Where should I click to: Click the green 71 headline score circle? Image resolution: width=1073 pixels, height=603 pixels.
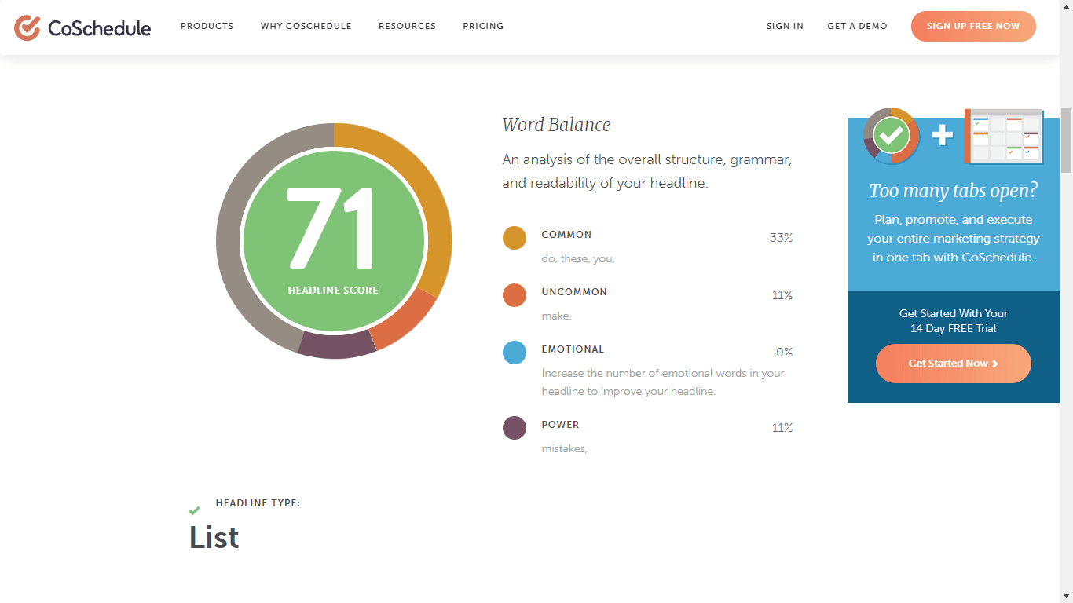[334, 241]
